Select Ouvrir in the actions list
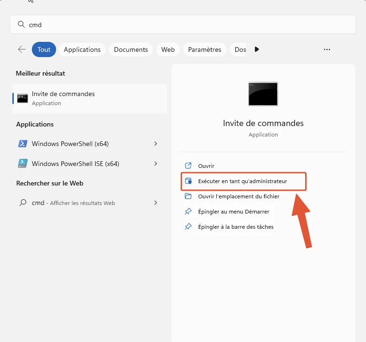The height and width of the screenshot is (342, 366). click(206, 166)
